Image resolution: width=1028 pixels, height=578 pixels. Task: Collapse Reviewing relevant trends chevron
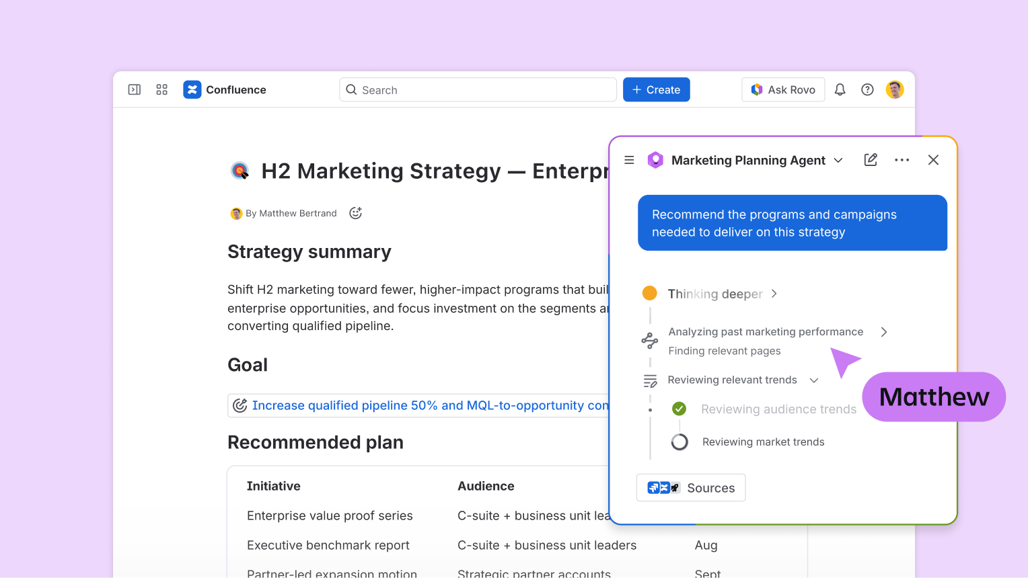click(x=814, y=380)
